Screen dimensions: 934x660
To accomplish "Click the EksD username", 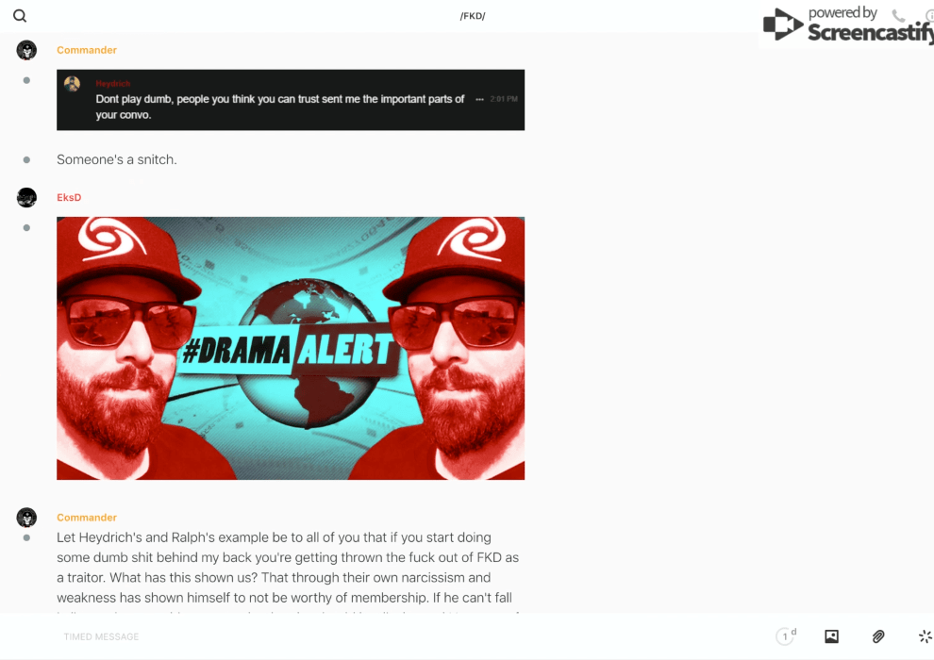I will [x=69, y=198].
